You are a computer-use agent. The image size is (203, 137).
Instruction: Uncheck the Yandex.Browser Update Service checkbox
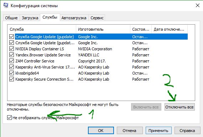[11, 55]
